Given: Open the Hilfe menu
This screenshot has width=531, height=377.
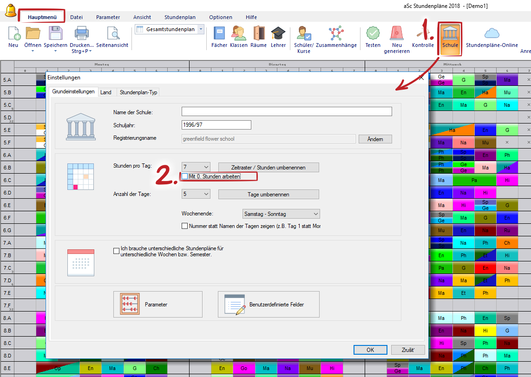Looking at the screenshot, I should tap(251, 17).
